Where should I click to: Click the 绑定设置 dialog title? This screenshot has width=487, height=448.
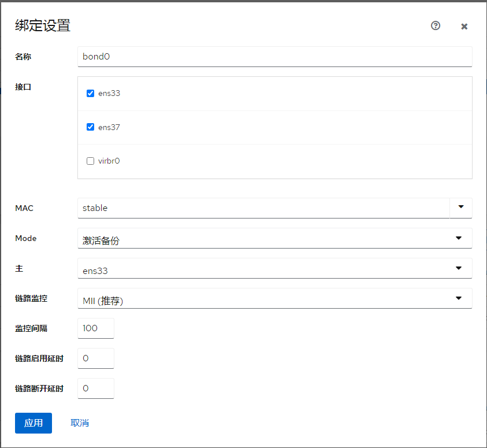click(x=43, y=25)
